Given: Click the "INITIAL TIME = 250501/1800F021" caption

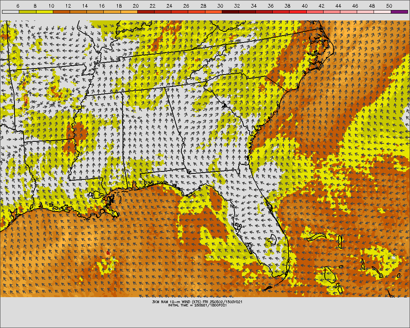Looking at the screenshot, I should tap(197, 305).
